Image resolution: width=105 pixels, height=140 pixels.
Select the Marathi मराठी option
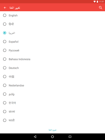5,120
